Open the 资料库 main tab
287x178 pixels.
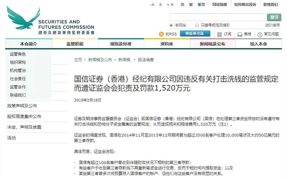tap(167, 44)
